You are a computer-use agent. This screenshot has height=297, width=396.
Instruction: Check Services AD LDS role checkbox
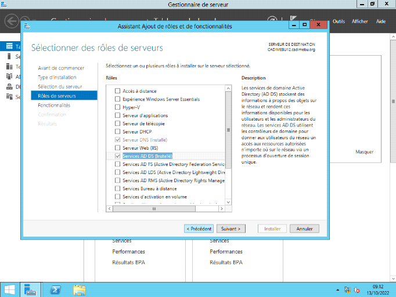tap(117, 172)
